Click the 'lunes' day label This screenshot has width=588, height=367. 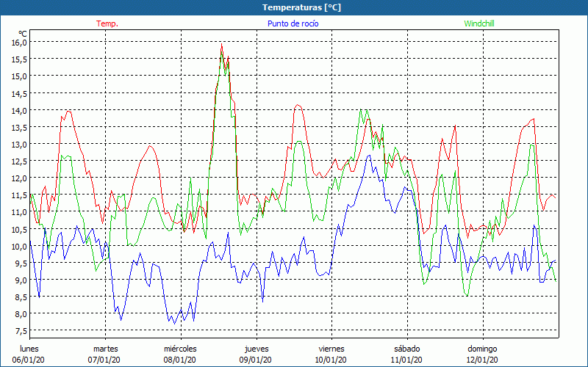click(x=29, y=349)
